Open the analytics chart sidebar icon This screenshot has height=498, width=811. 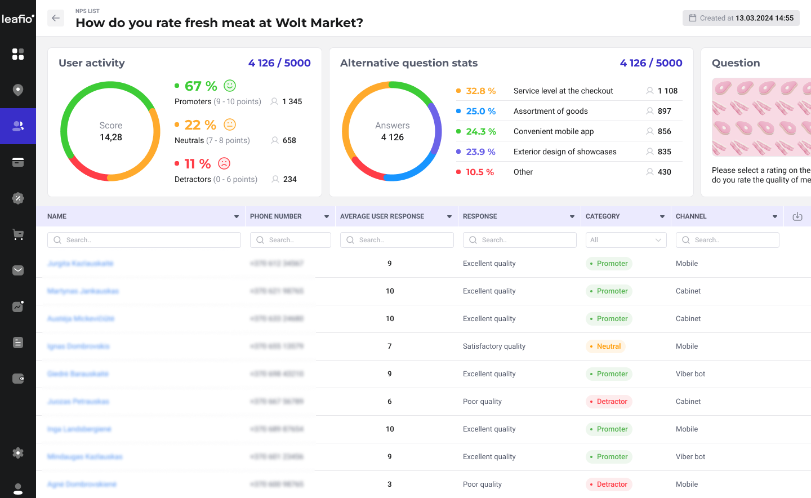(18, 306)
